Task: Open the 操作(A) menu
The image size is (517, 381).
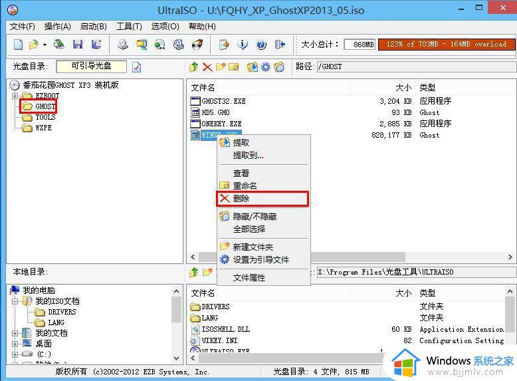Action: [x=58, y=27]
